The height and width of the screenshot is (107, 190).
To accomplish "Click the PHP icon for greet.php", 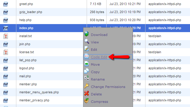I will click(x=6, y=4).
